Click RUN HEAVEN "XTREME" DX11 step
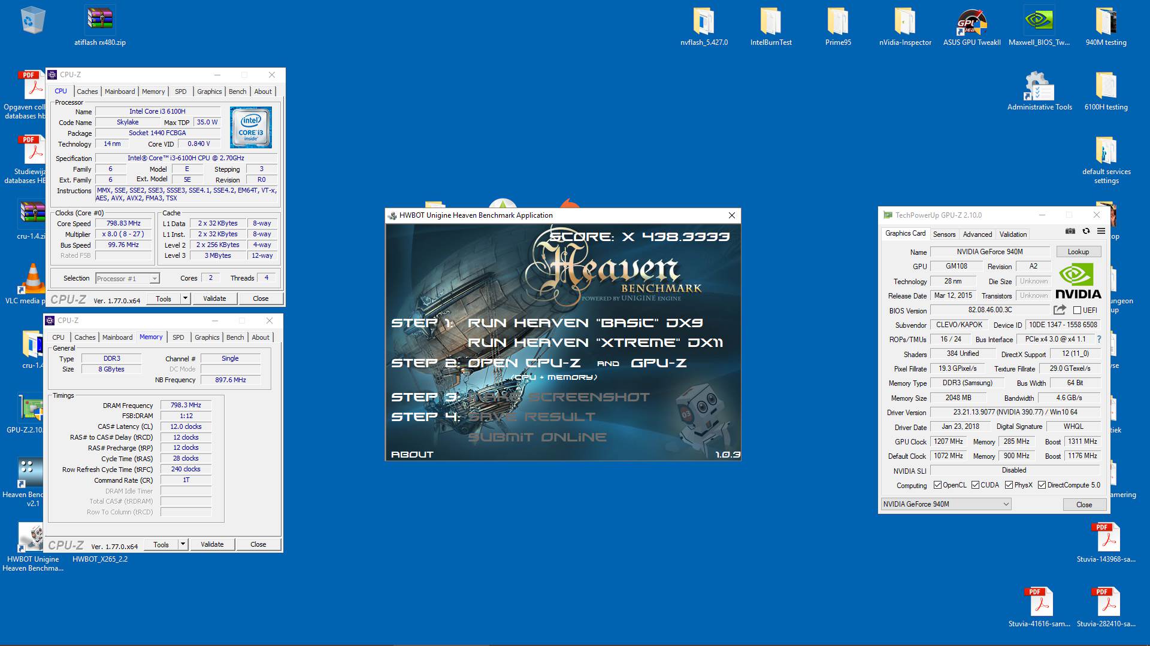1150x646 pixels. pos(595,343)
